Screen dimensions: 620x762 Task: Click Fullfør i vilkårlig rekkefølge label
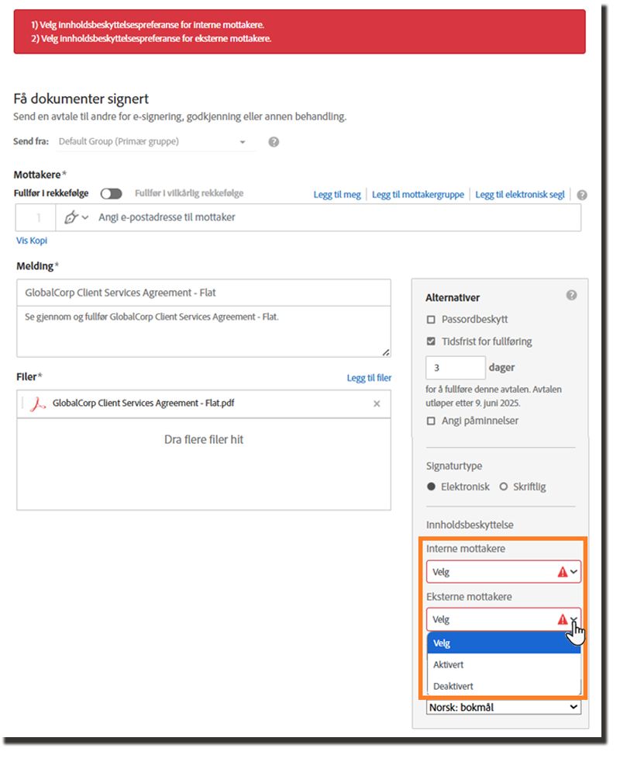189,193
